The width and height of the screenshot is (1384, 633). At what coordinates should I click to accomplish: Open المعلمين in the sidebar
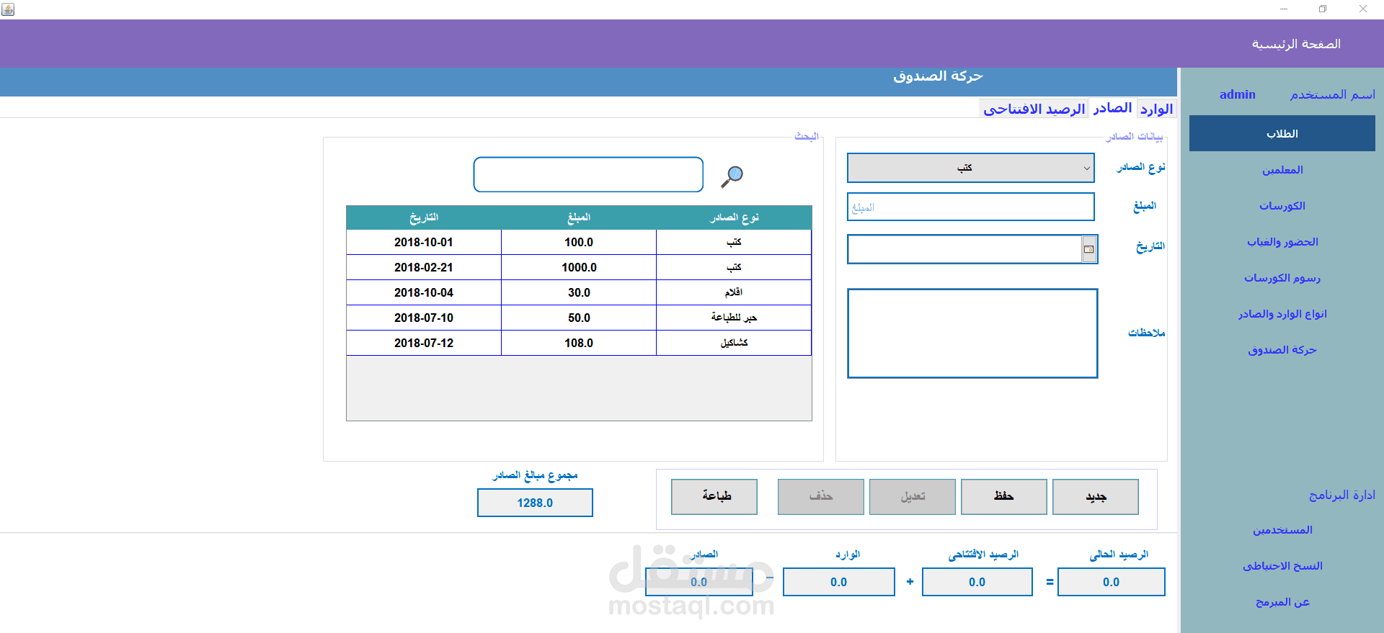[x=1282, y=170]
